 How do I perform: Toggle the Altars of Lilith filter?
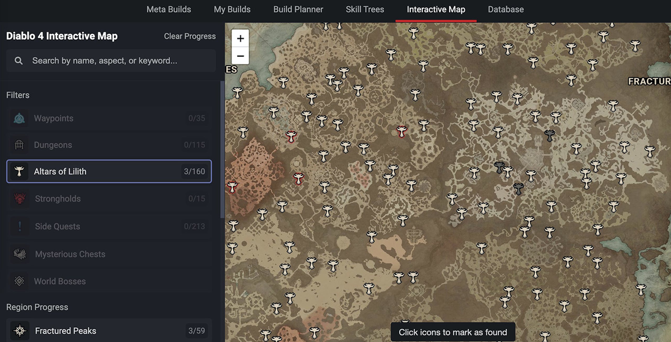pyautogui.click(x=109, y=171)
